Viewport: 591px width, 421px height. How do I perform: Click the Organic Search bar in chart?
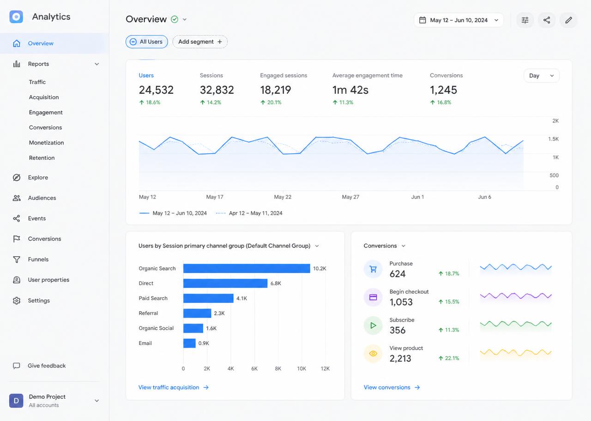247,268
